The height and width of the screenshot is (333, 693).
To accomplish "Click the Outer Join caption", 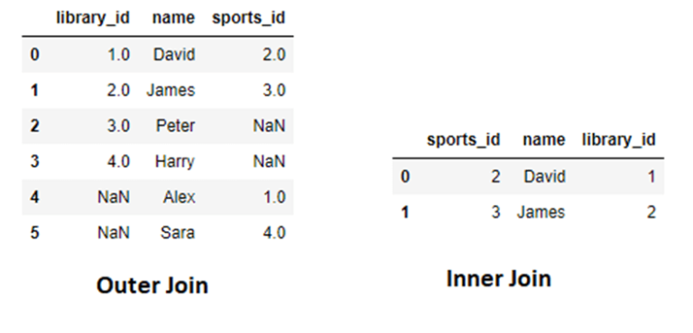I will (x=152, y=285).
